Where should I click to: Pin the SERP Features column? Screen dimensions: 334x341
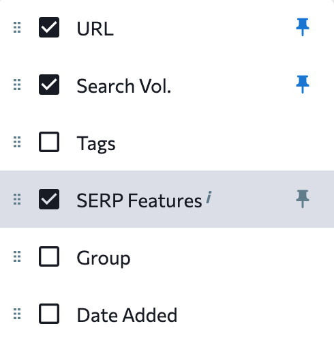point(303,199)
